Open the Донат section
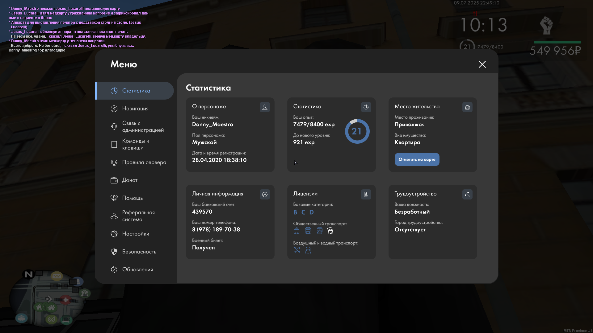593x333 pixels. pos(135,180)
